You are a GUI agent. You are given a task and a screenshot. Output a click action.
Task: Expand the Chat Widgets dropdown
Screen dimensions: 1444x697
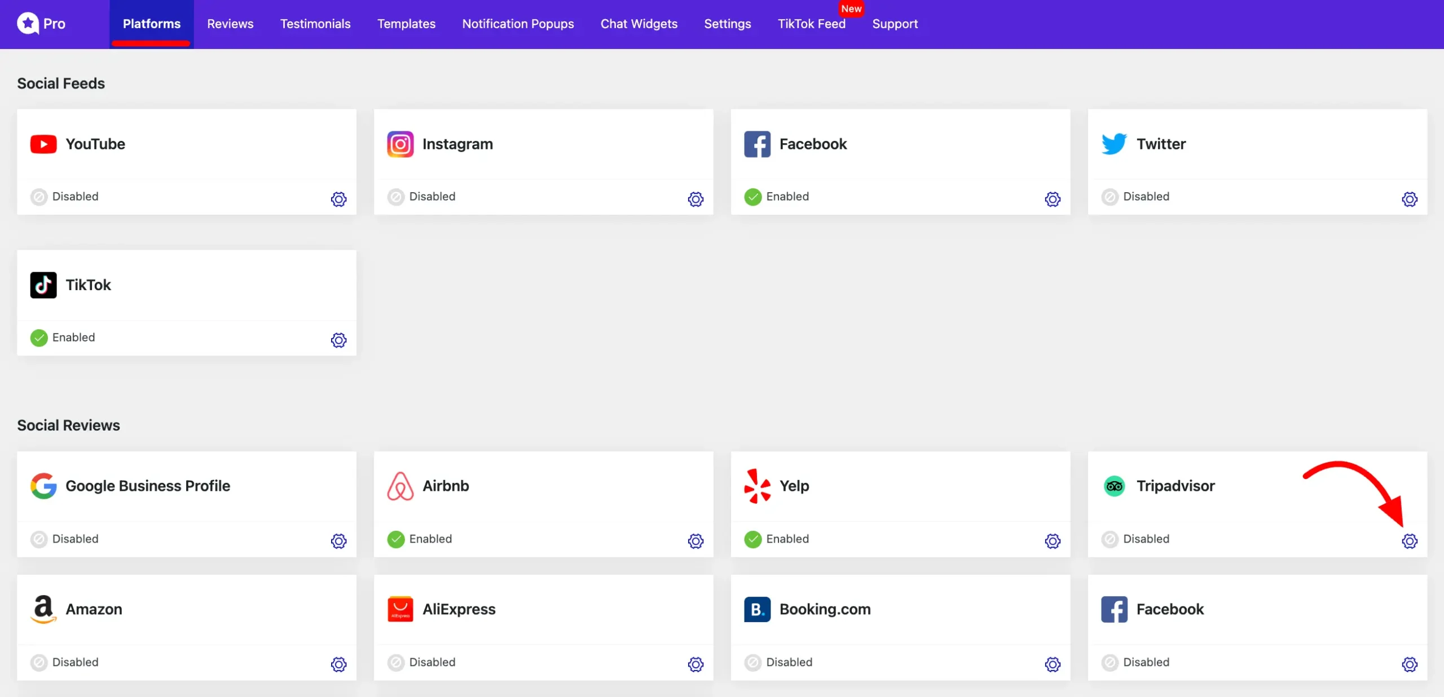639,24
